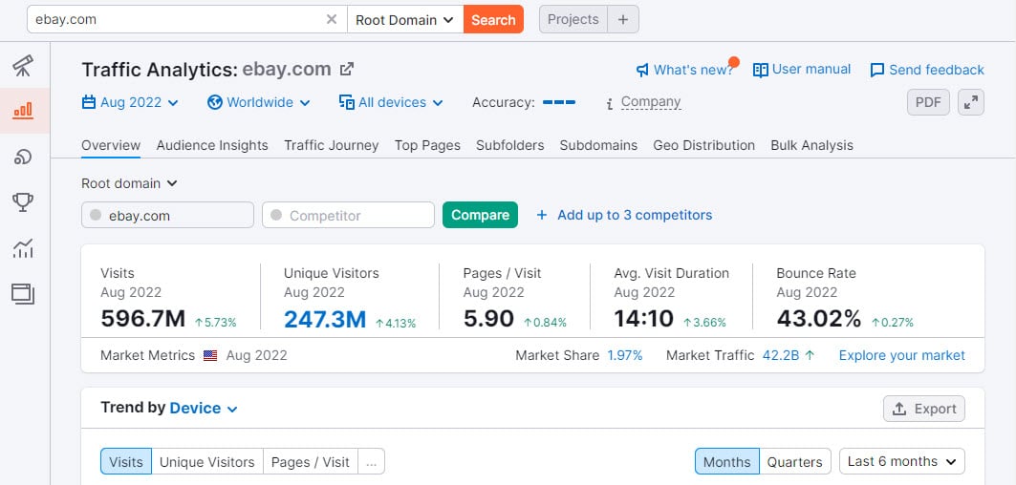Open the bar chart analytics sidebar icon
The width and height of the screenshot is (1016, 485).
[x=23, y=111]
